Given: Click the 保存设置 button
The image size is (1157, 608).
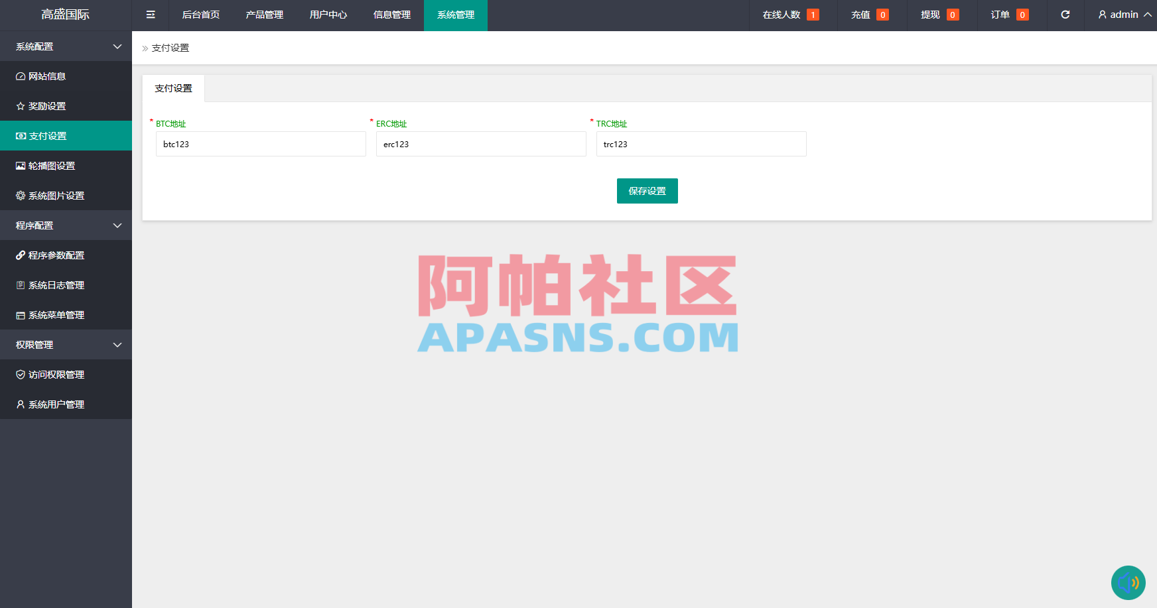Looking at the screenshot, I should click(647, 191).
